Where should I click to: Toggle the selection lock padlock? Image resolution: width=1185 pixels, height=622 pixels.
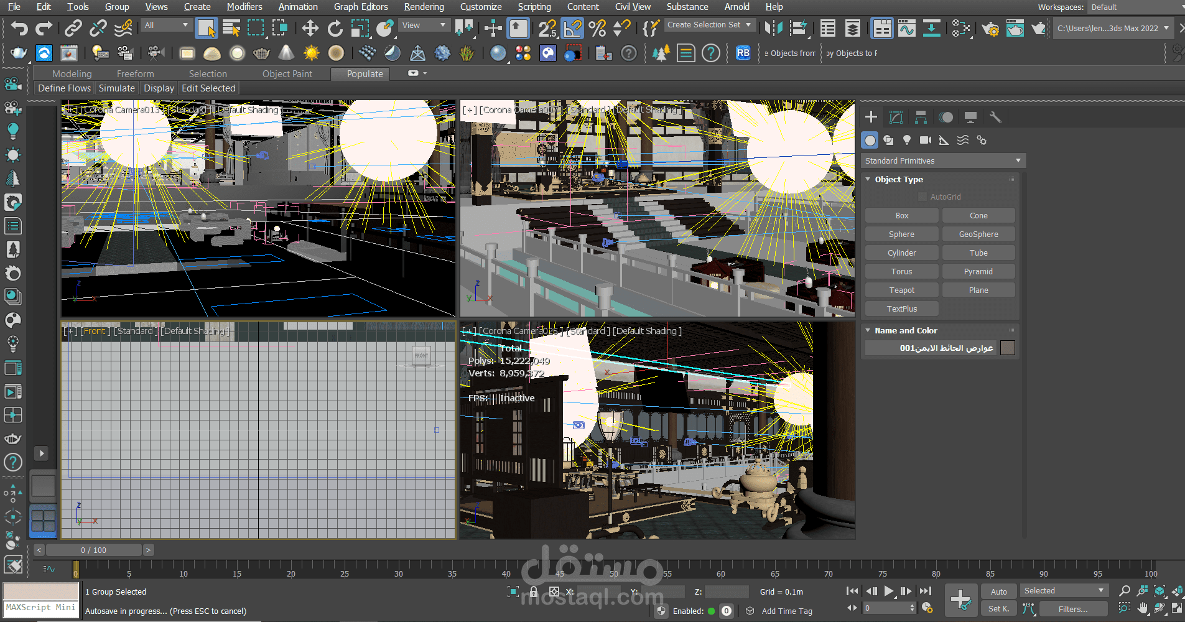(534, 592)
